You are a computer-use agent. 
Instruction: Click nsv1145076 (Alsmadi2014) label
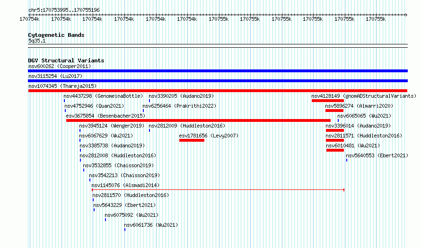click(x=125, y=185)
